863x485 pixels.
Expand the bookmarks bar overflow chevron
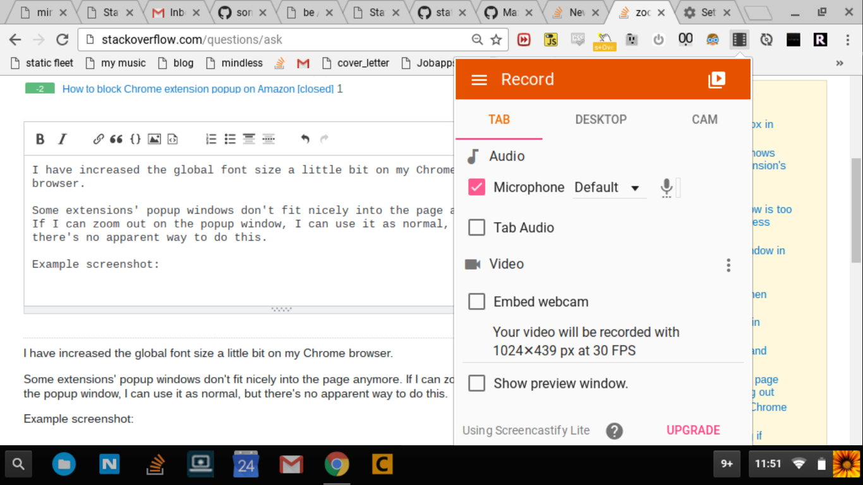[x=840, y=63]
